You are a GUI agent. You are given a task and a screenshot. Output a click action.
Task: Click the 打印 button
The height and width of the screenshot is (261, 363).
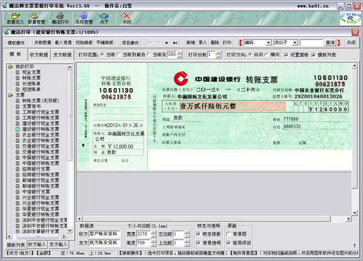point(227,42)
